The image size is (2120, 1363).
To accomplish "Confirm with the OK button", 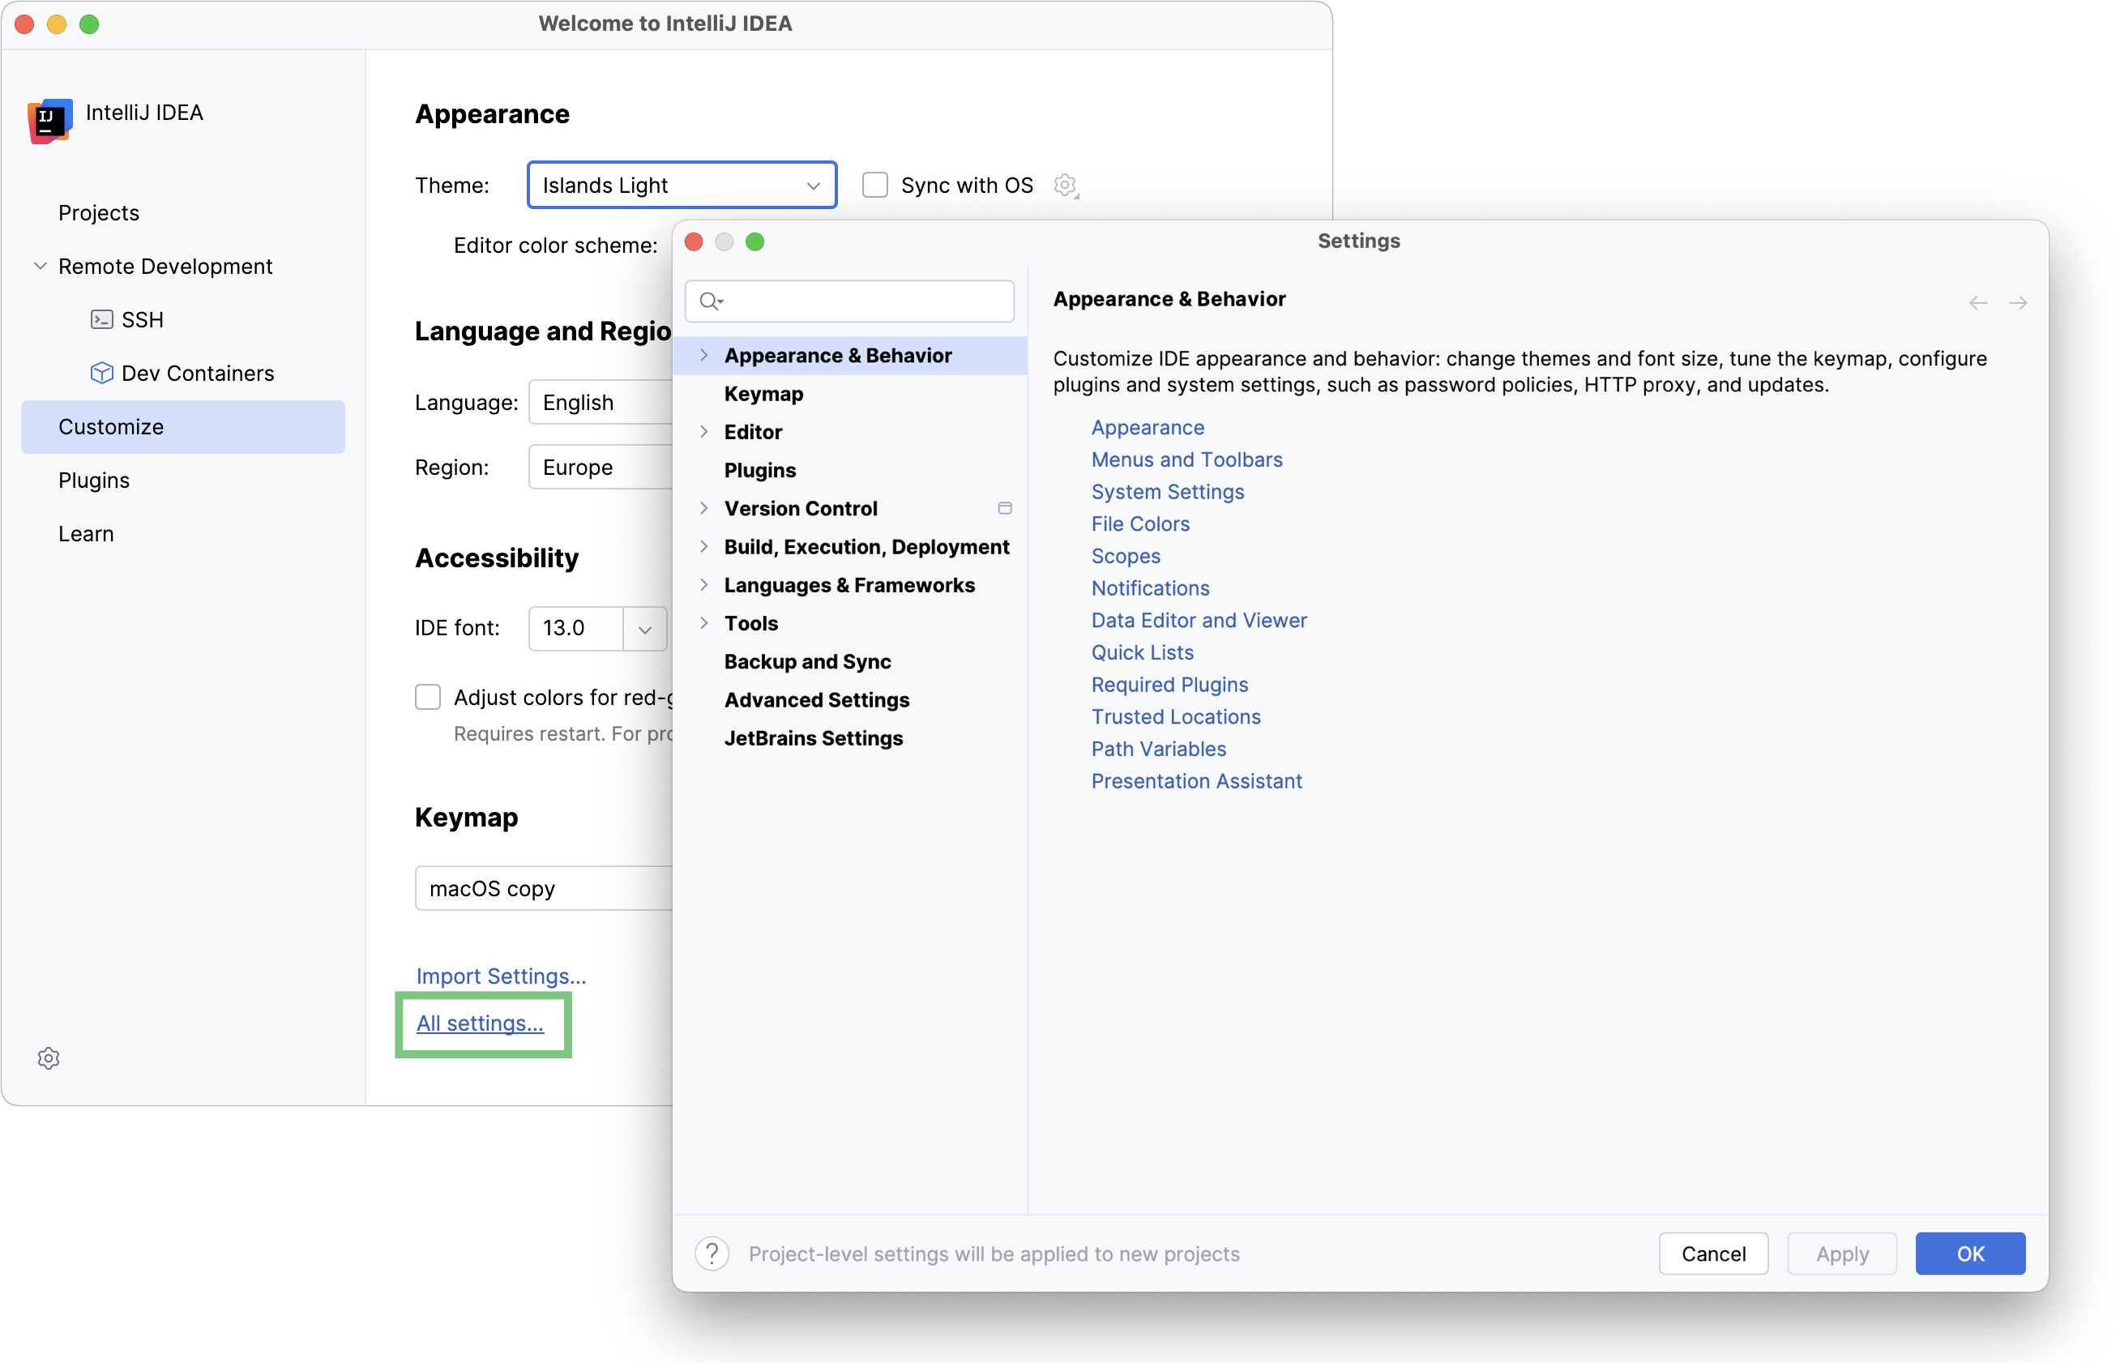I will tap(1969, 1254).
